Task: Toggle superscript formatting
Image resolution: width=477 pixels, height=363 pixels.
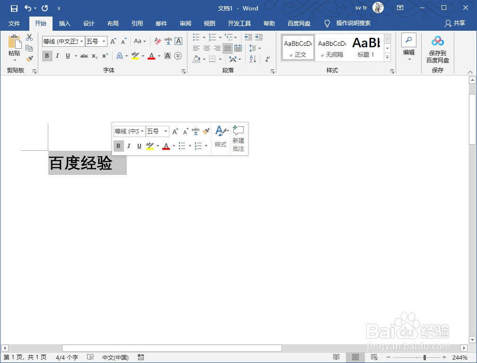Action: (x=105, y=56)
